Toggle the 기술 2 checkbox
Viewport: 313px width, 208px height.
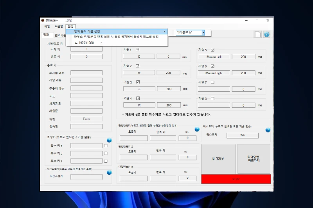(x=138, y=66)
